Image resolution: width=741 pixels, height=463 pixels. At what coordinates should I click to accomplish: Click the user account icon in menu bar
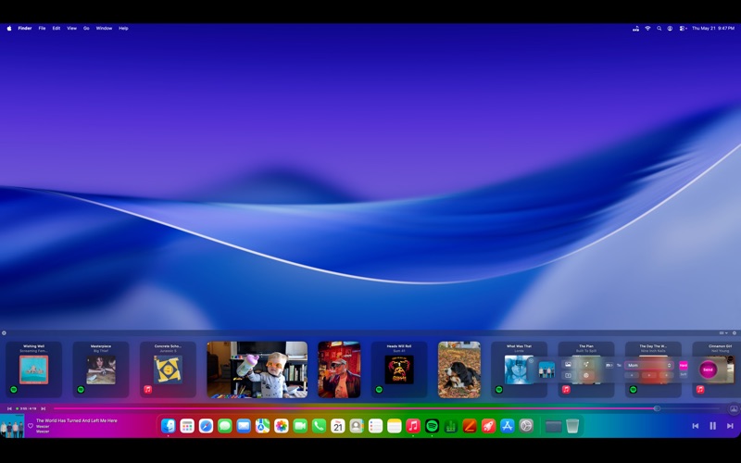pos(670,29)
